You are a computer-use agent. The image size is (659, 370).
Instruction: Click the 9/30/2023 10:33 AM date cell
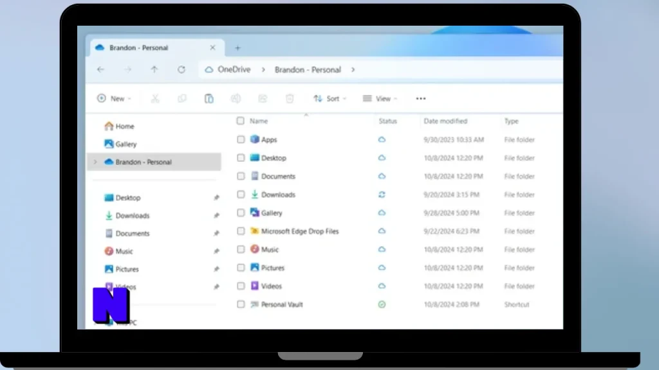[x=454, y=139]
